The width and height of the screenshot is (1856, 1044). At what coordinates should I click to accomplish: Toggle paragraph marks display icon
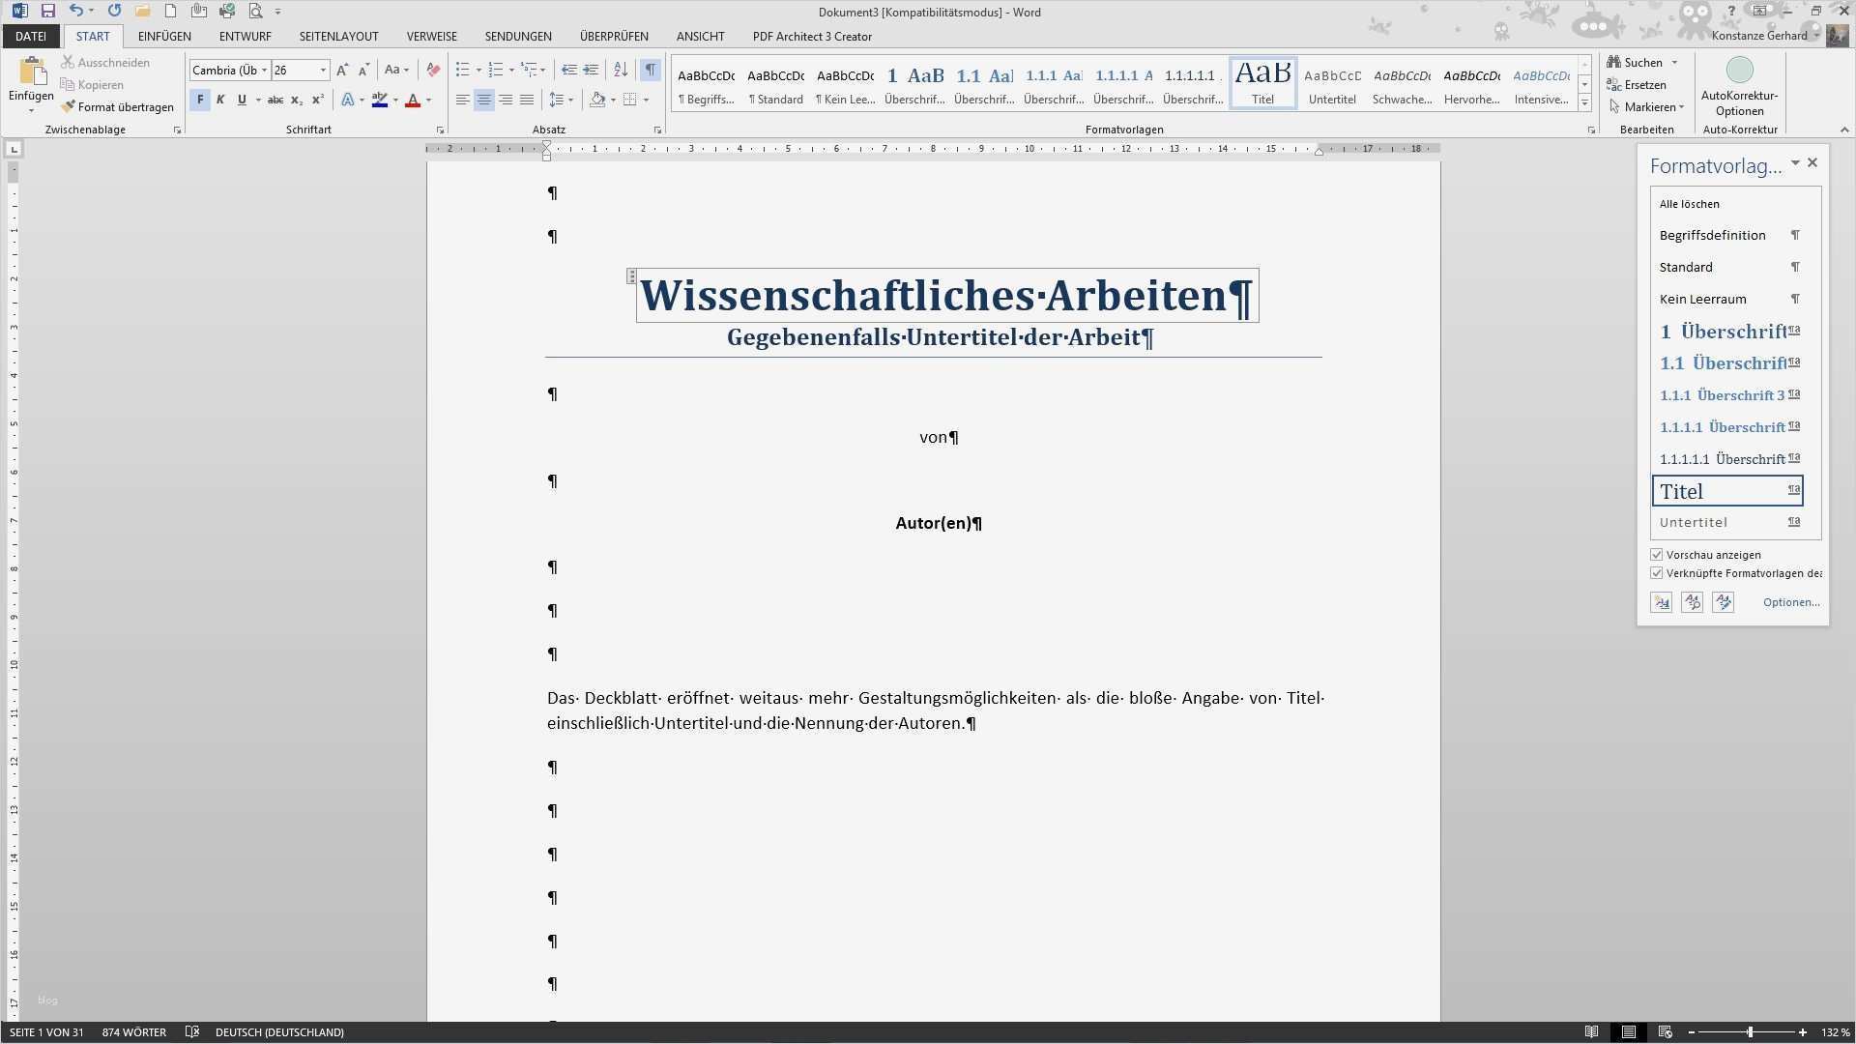tap(650, 70)
